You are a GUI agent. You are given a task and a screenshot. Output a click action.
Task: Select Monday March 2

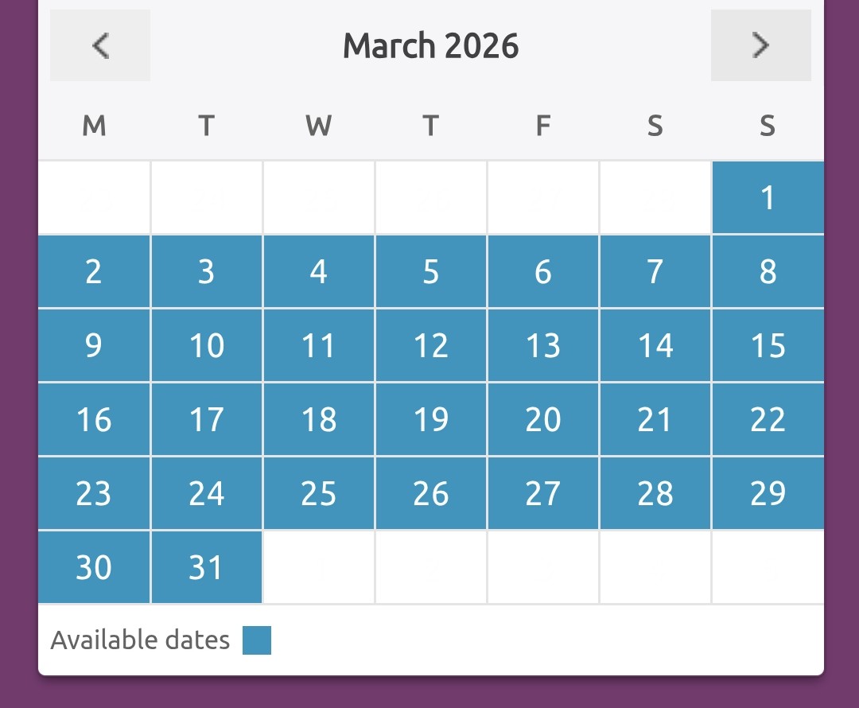pyautogui.click(x=94, y=272)
